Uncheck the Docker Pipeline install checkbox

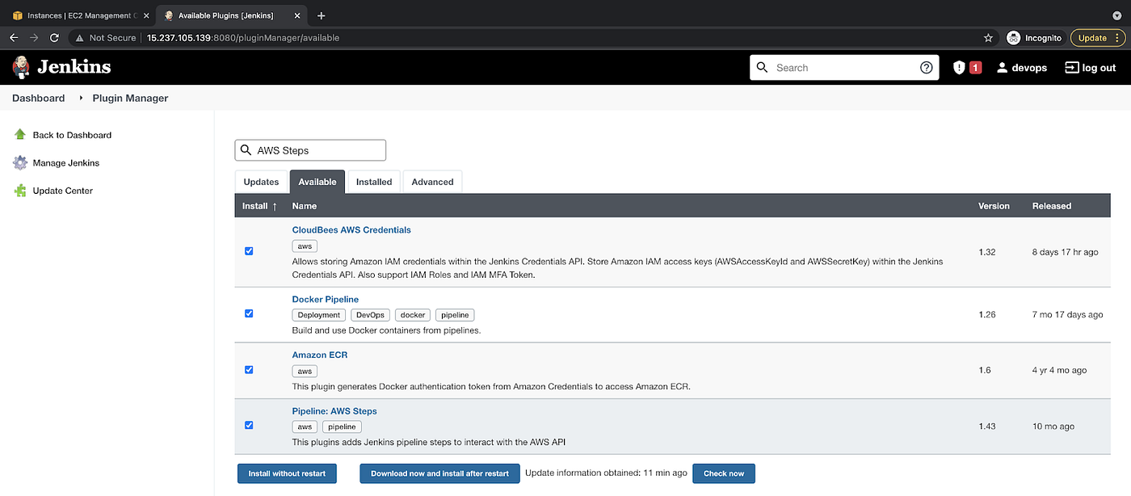(249, 313)
